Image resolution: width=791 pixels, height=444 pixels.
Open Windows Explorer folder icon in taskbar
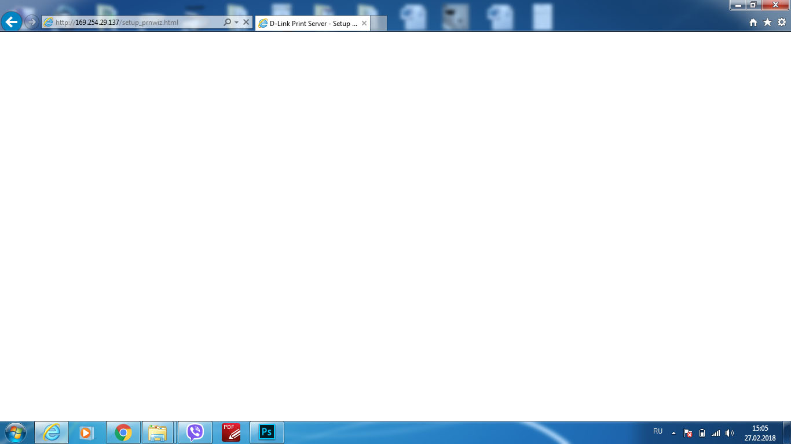tap(158, 432)
